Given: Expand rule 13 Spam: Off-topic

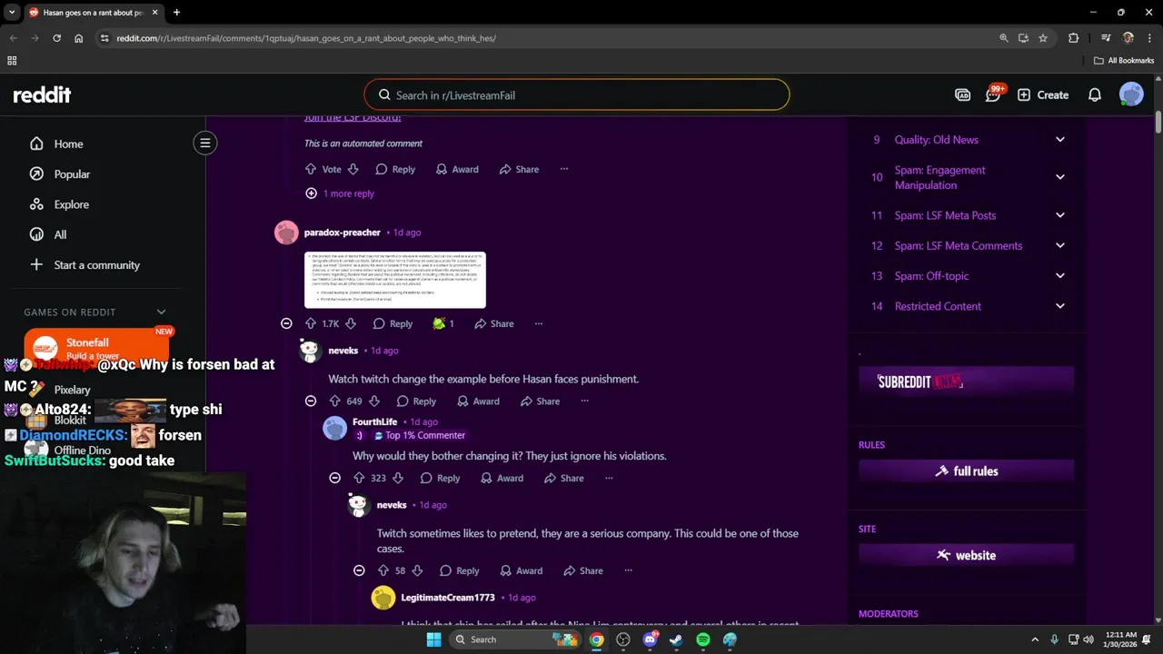Looking at the screenshot, I should pyautogui.click(x=1059, y=275).
